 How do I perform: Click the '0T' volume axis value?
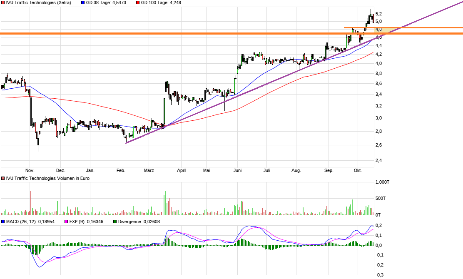tap(378, 214)
